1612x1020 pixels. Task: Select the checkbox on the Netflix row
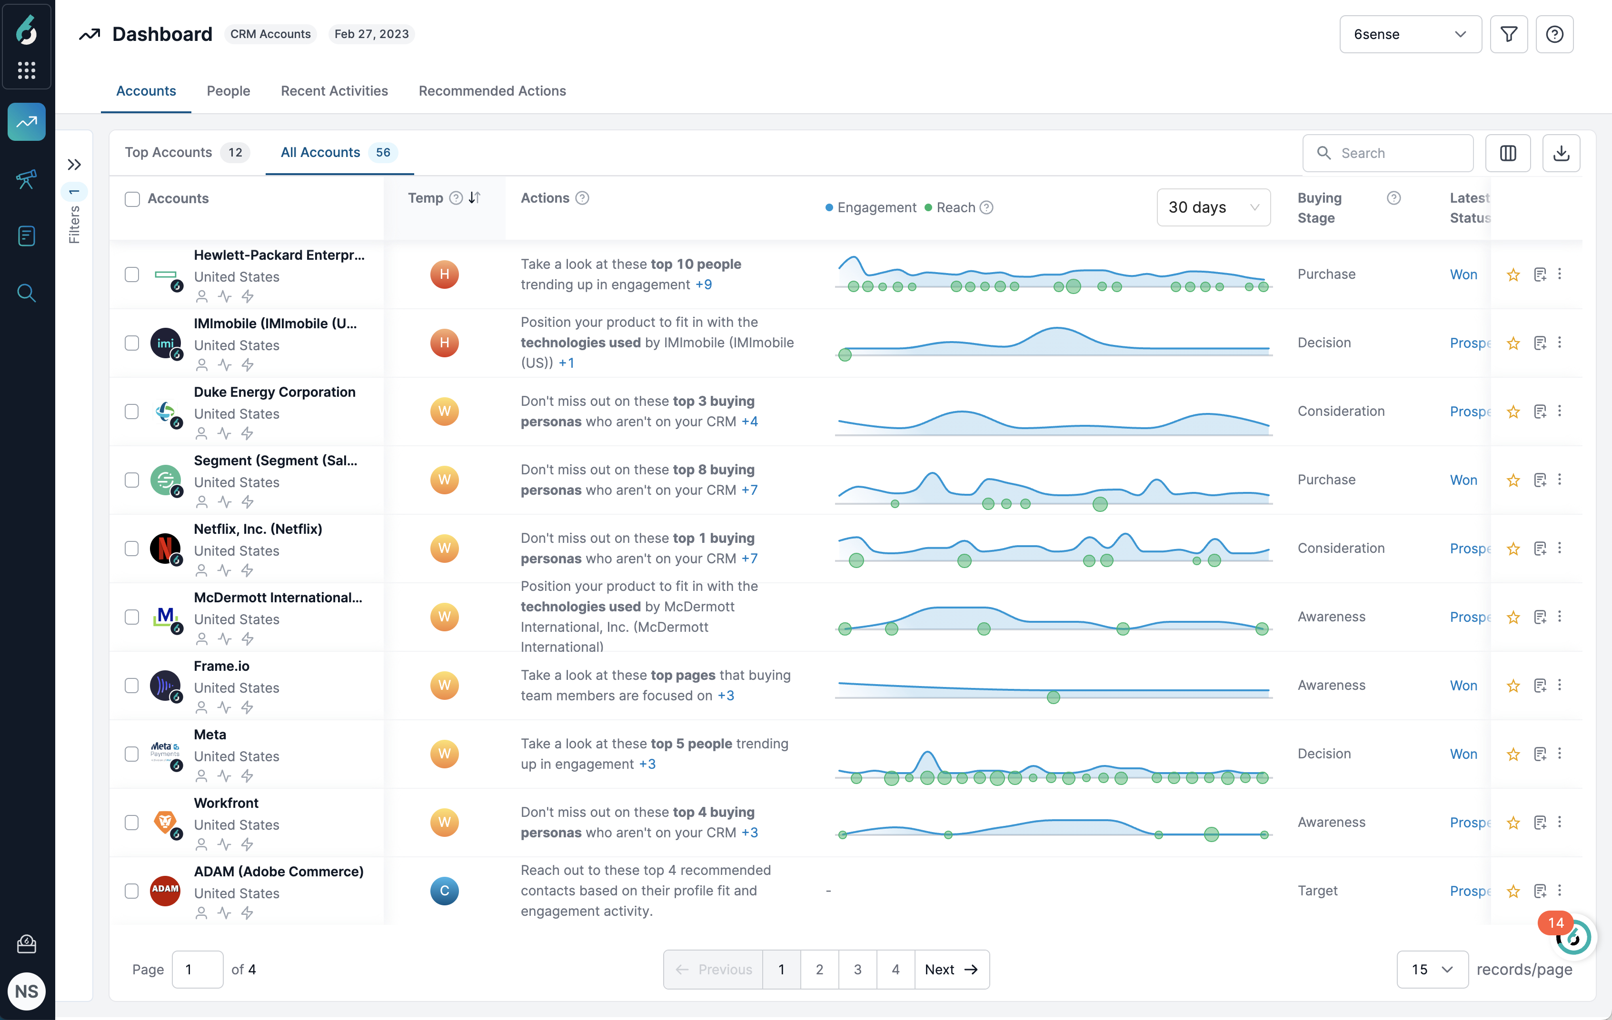(131, 549)
